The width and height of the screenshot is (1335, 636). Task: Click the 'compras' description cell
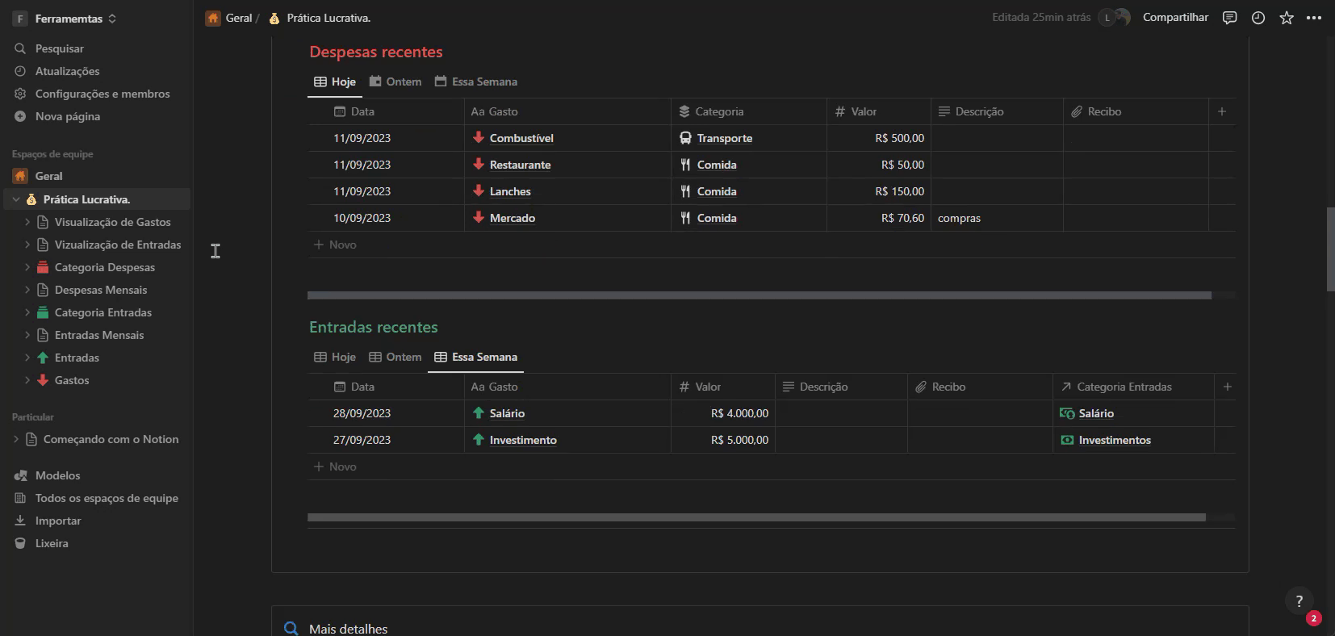click(997, 218)
